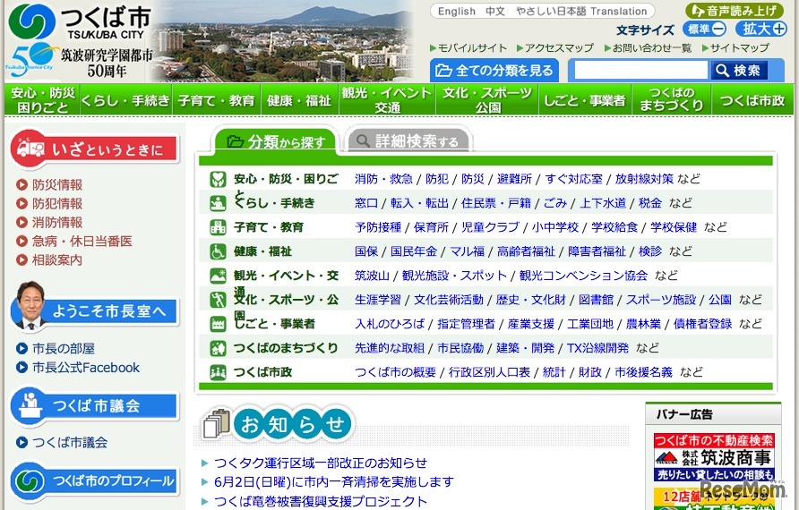Image resolution: width=799 pixels, height=510 pixels.
Task: Switch to the 分類から探す tab
Action: (276, 140)
